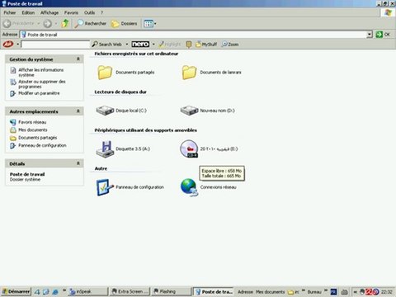The height and width of the screenshot is (297, 396).
Task: Open the views button dropdown arrow
Action: pyautogui.click(x=155, y=24)
